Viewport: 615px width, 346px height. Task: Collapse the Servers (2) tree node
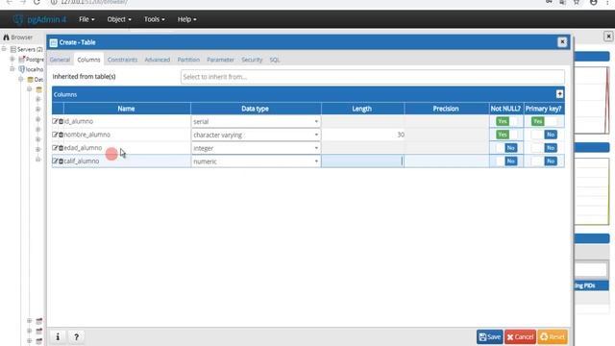(4, 49)
